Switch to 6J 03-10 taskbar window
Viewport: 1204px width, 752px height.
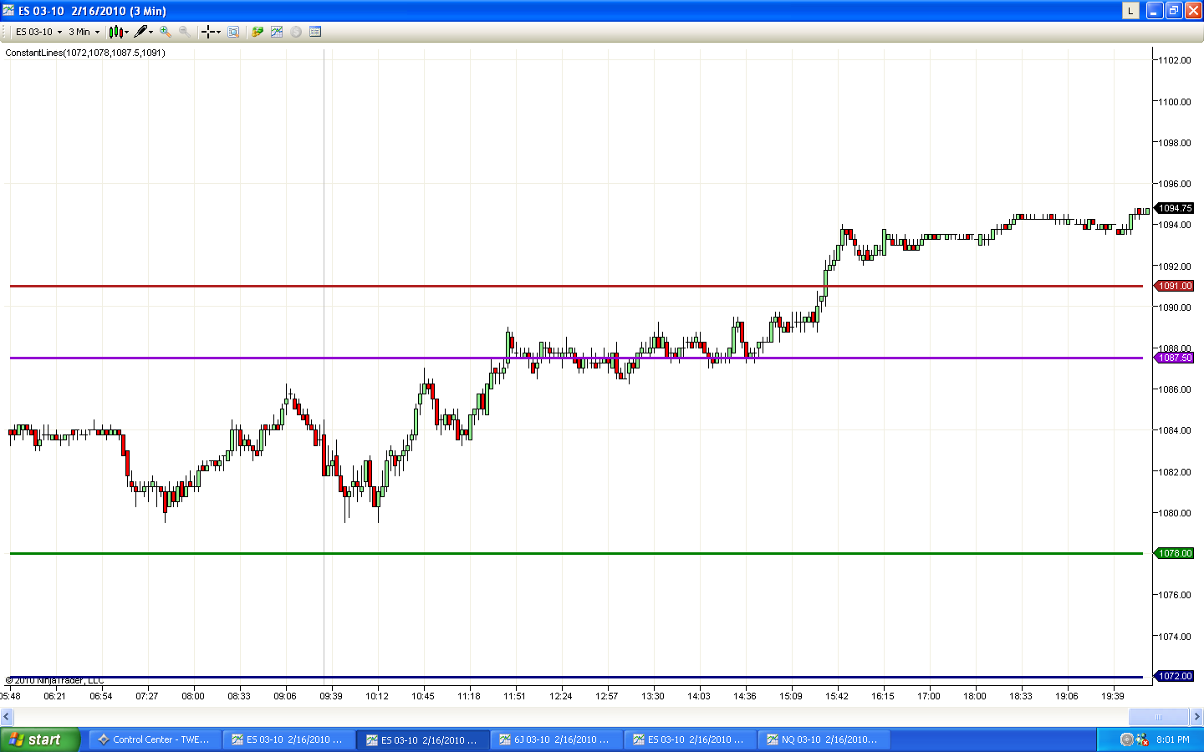556,739
